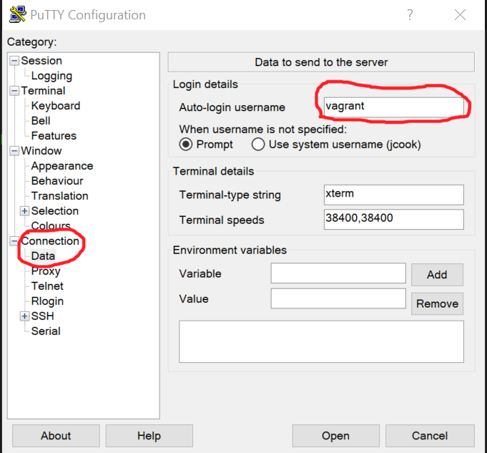Open the SSH category
Screen dimensions: 487x453
tap(43, 316)
